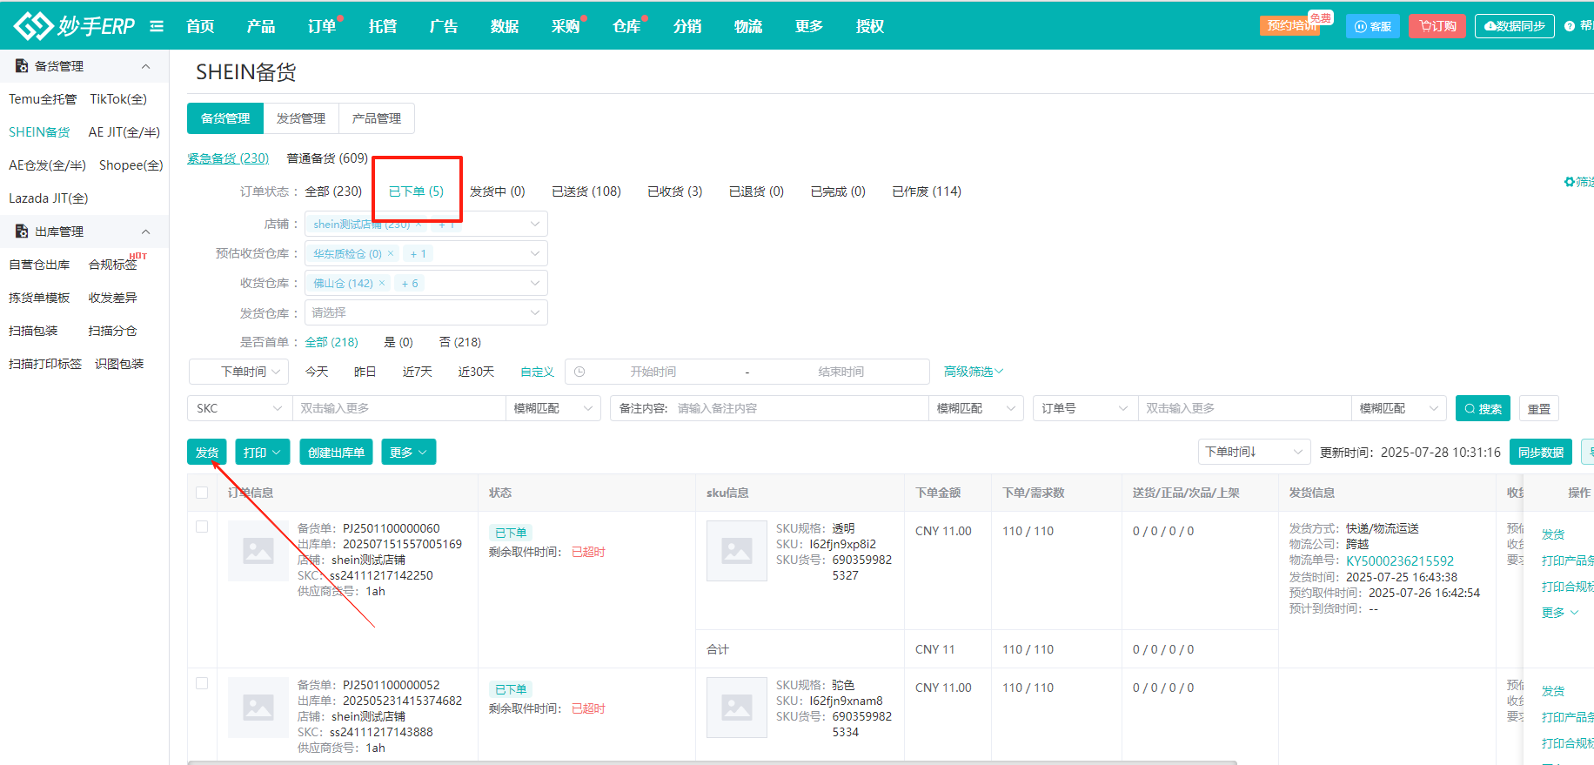Open 订单 menu in top navigation
The height and width of the screenshot is (765, 1594).
[x=322, y=26]
